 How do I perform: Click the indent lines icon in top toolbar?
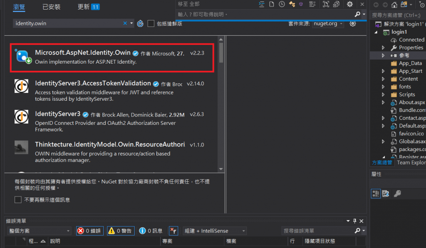pos(261,4)
